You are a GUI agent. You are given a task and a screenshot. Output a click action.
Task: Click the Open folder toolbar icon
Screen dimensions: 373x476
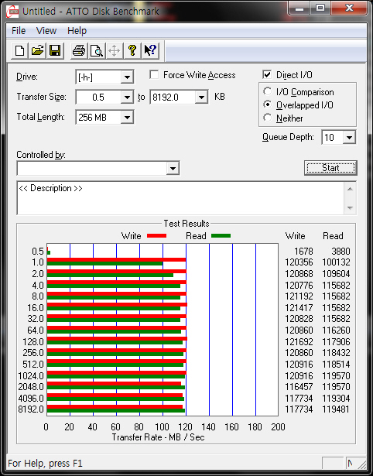point(37,50)
